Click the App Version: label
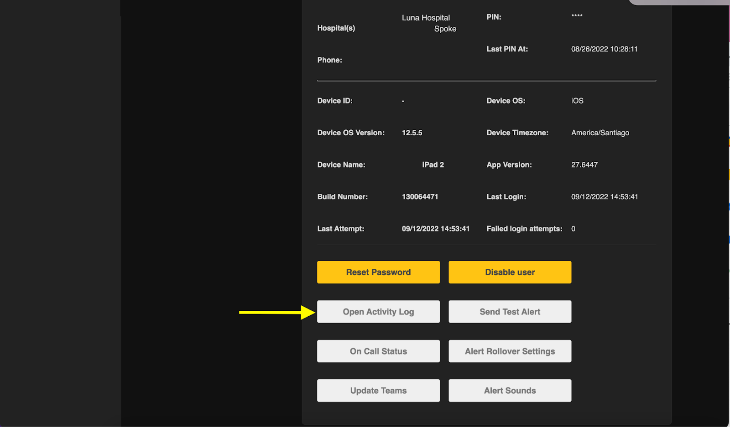Viewport: 730px width, 427px height. (x=509, y=165)
